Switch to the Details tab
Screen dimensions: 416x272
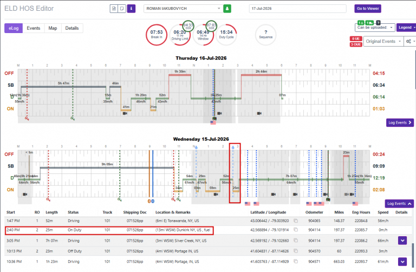[x=72, y=28]
